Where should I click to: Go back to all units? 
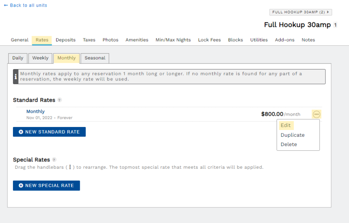[x=26, y=6]
